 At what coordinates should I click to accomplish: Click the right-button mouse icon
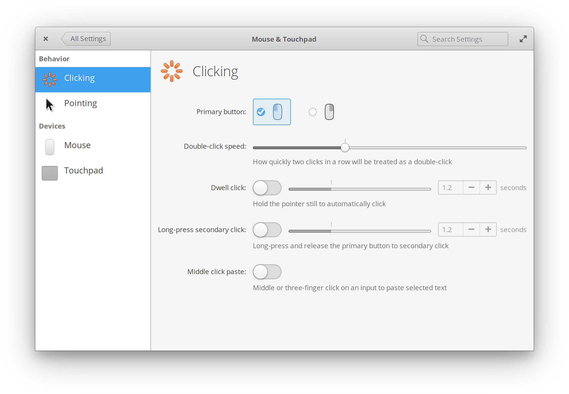(x=329, y=112)
